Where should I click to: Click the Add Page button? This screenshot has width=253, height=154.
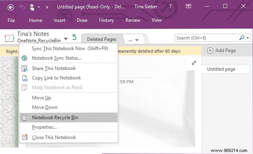click(x=221, y=50)
